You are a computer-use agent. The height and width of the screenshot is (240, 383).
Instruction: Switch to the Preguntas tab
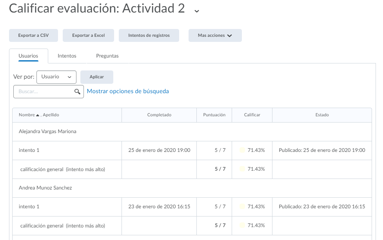tap(107, 56)
